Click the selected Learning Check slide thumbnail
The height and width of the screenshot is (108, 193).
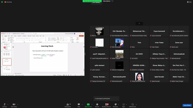pyautogui.click(x=7, y=62)
